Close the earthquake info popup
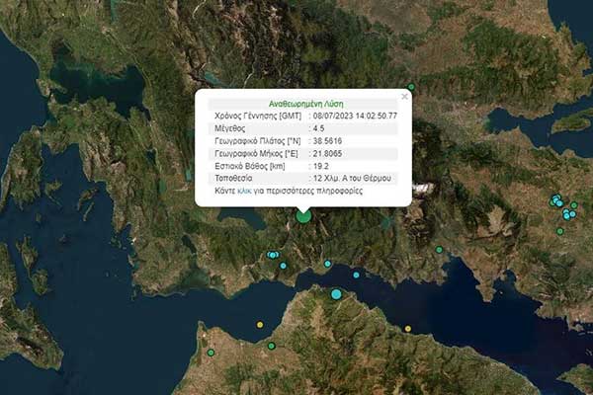 point(404,96)
